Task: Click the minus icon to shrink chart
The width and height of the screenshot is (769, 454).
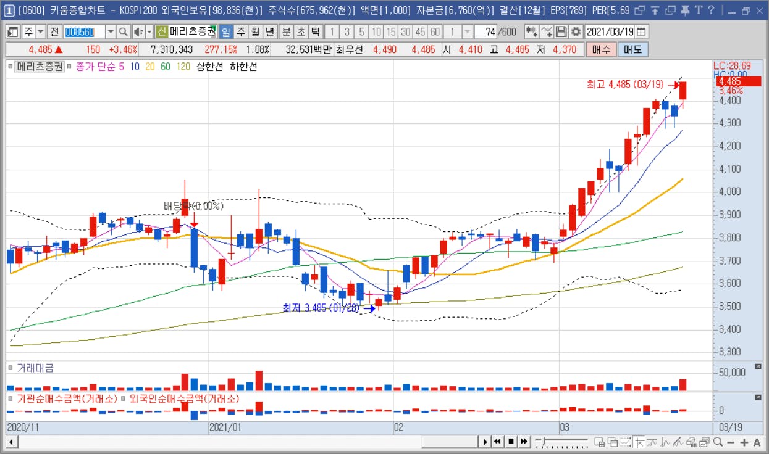Action: point(731,442)
